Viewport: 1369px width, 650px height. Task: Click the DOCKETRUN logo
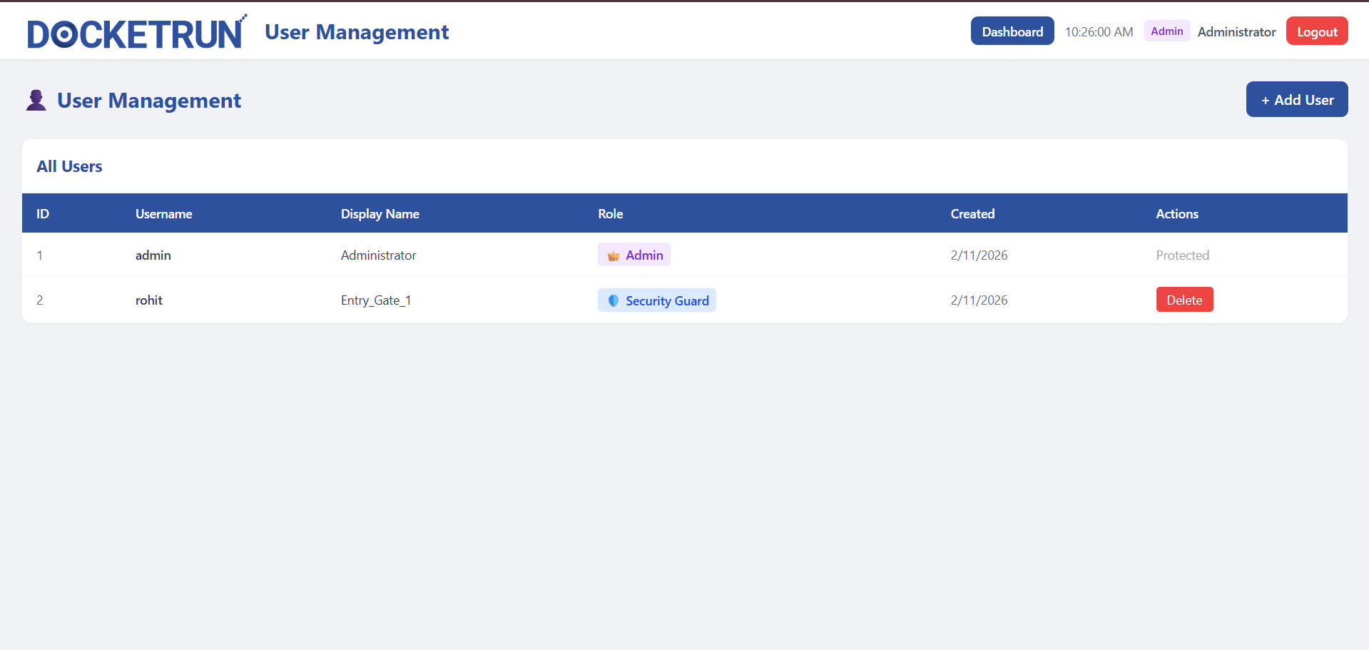point(136,33)
